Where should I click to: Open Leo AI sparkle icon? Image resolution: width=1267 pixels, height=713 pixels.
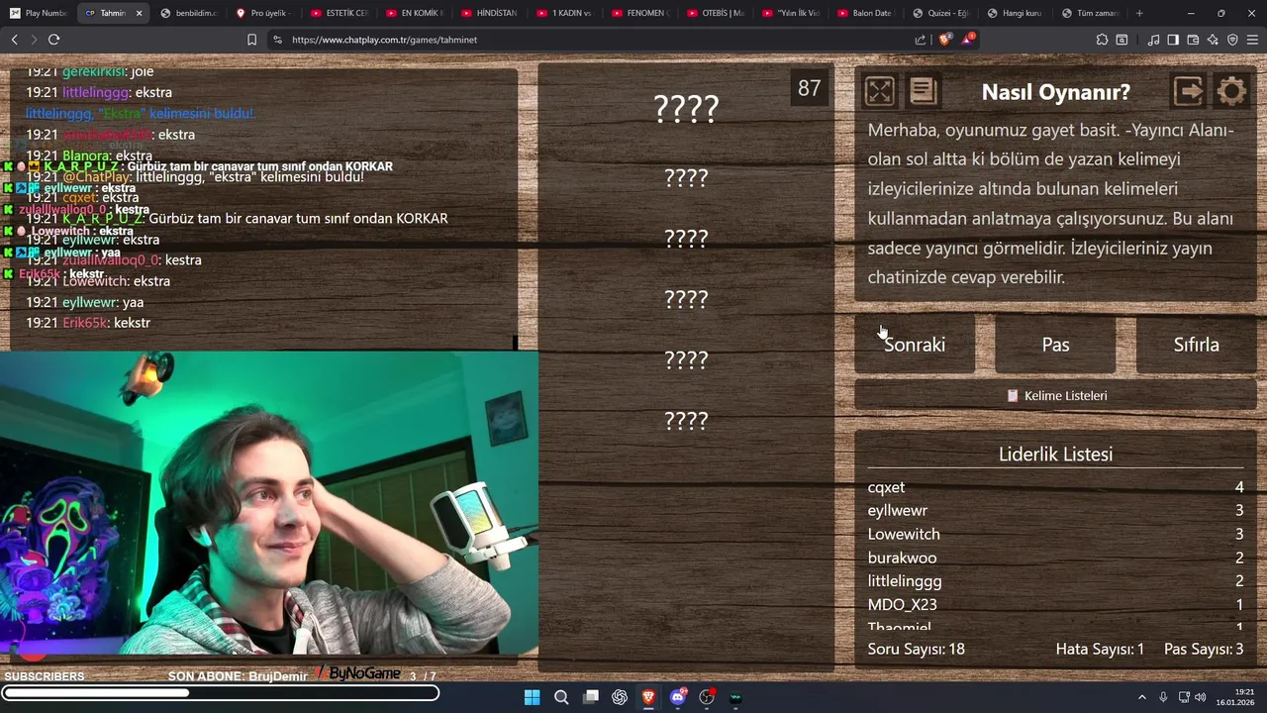(1213, 40)
